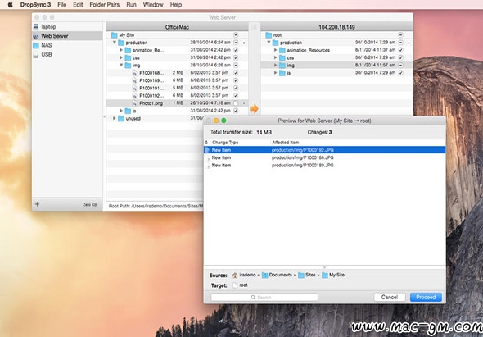Click the irademo home icon in Source path
The width and height of the screenshot is (483, 337).
point(235,275)
